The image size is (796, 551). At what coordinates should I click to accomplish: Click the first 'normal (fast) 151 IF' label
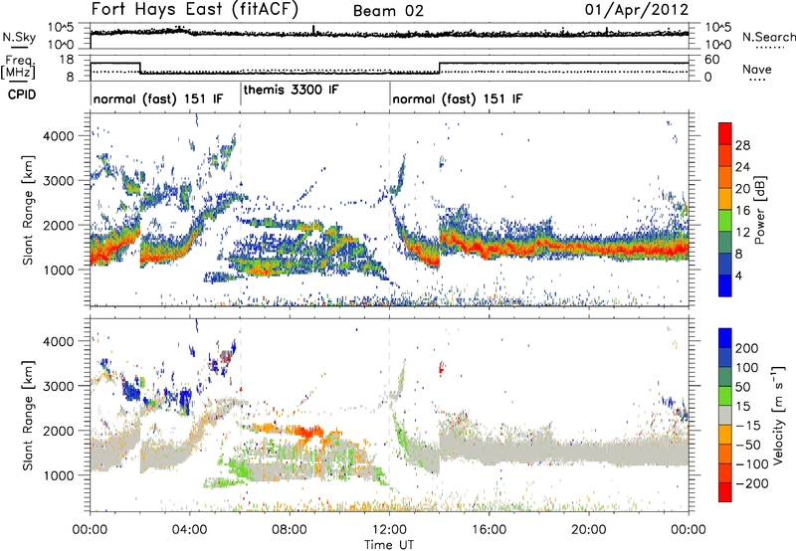pos(158,98)
